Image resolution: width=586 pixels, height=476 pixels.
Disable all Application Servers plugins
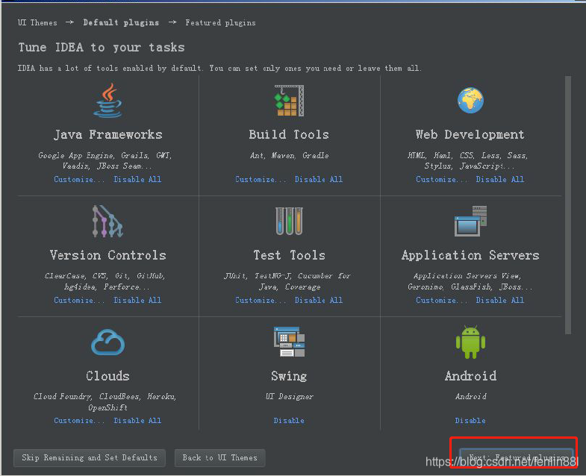pos(500,300)
